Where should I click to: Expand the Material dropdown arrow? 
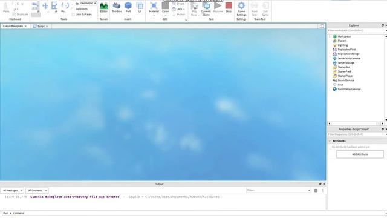154,15
